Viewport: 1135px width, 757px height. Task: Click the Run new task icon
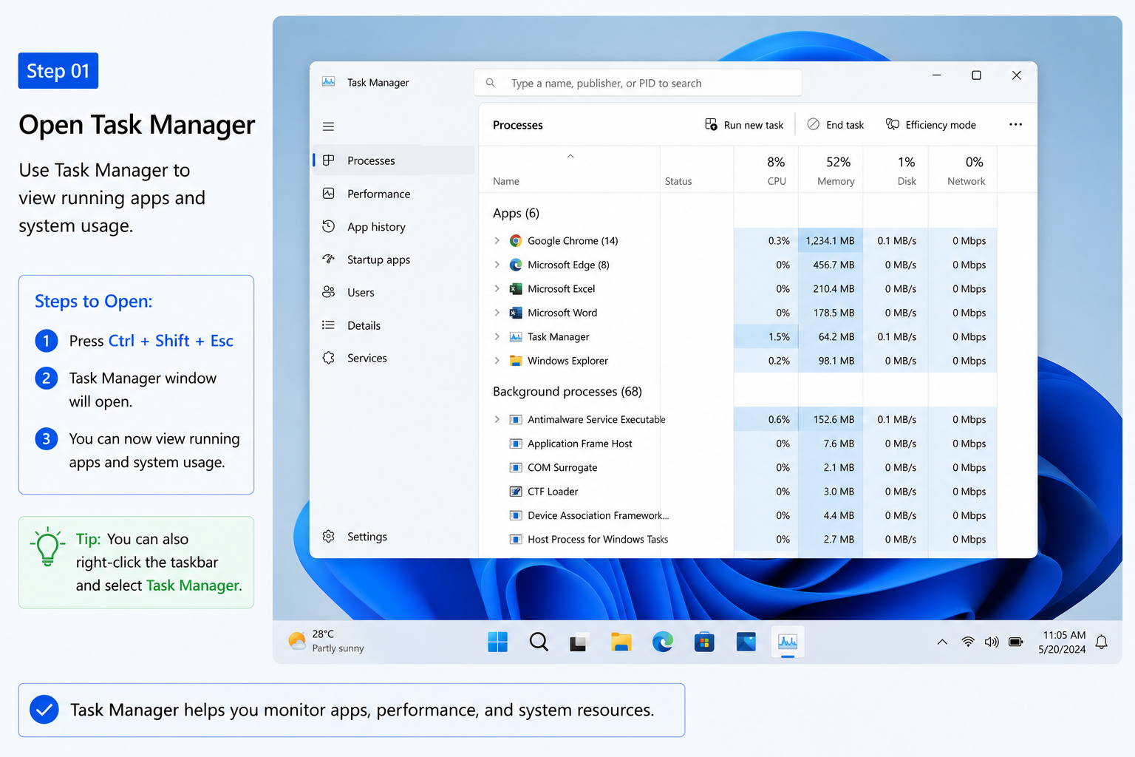[x=711, y=124]
